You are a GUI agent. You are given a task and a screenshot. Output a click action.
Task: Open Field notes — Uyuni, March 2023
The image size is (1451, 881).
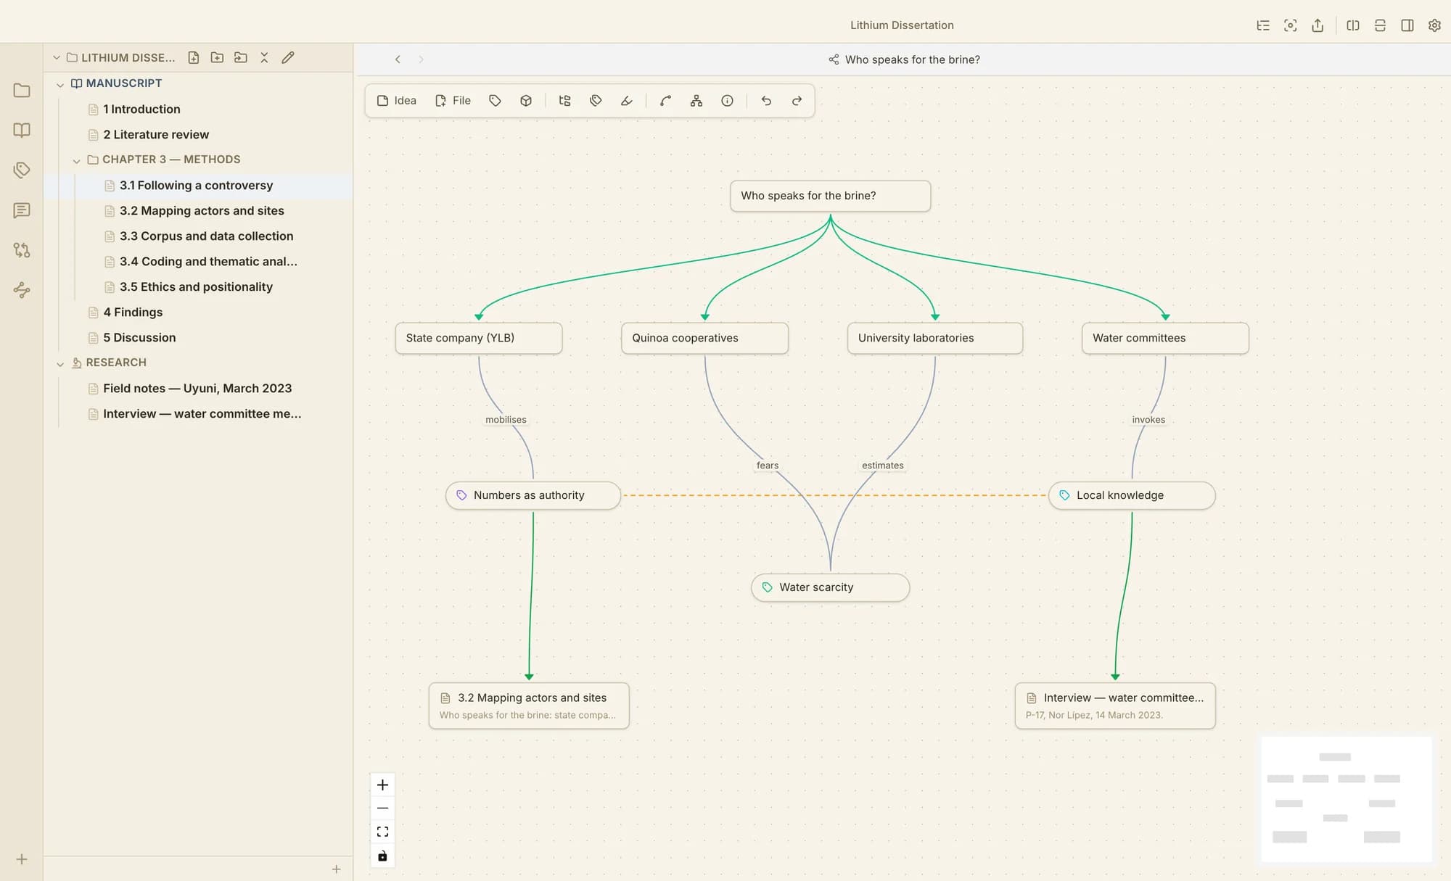(197, 389)
